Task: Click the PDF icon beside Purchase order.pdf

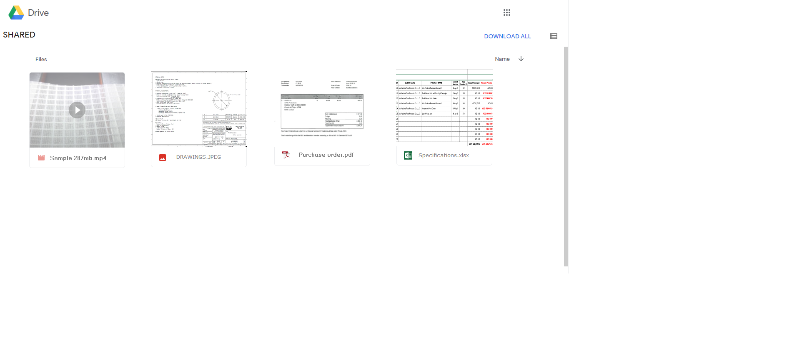Action: (x=286, y=155)
